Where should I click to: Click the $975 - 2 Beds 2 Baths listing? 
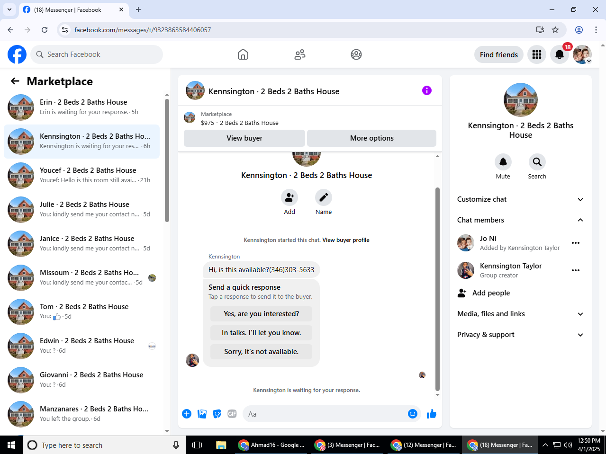[240, 123]
